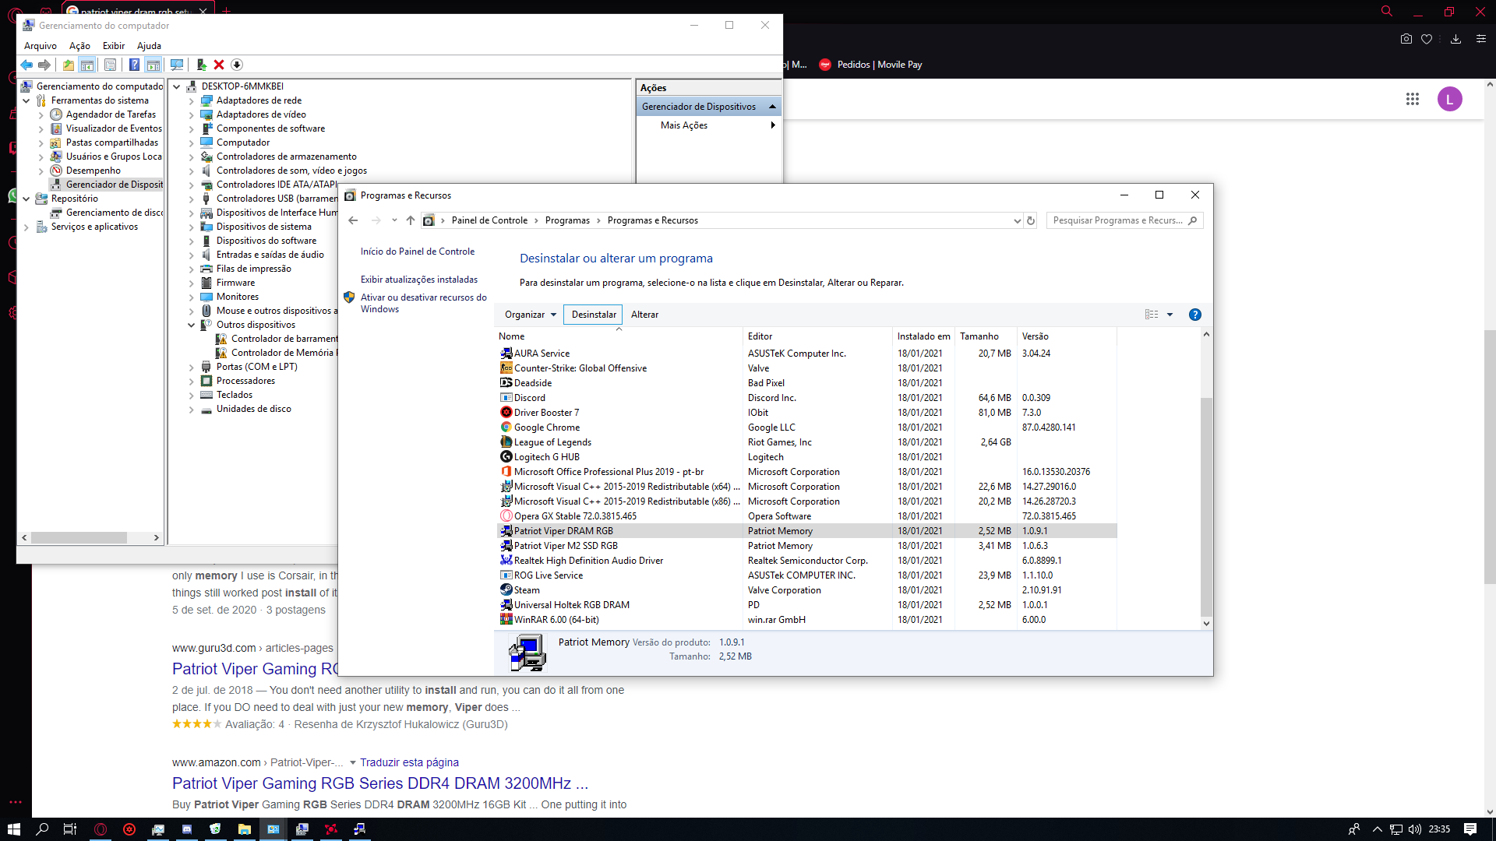Image resolution: width=1496 pixels, height=841 pixels.
Task: Open view options dropdown arrow in programs toolbar
Action: pos(1170,315)
